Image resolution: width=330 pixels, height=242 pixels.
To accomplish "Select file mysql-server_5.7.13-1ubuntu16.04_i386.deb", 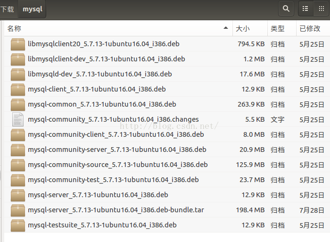I will (x=98, y=195).
